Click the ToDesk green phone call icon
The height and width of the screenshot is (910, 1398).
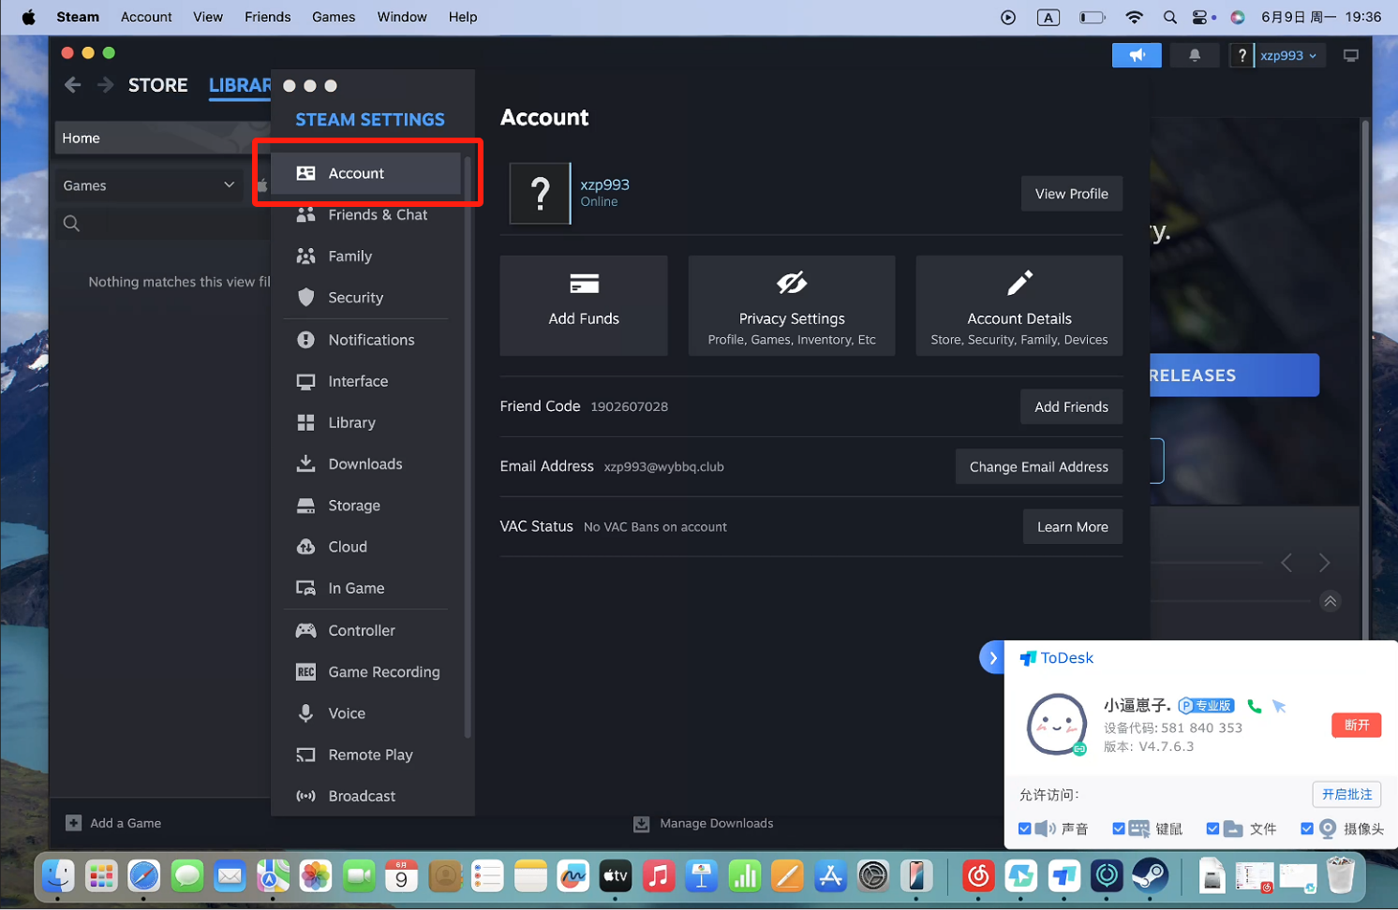[1255, 706]
